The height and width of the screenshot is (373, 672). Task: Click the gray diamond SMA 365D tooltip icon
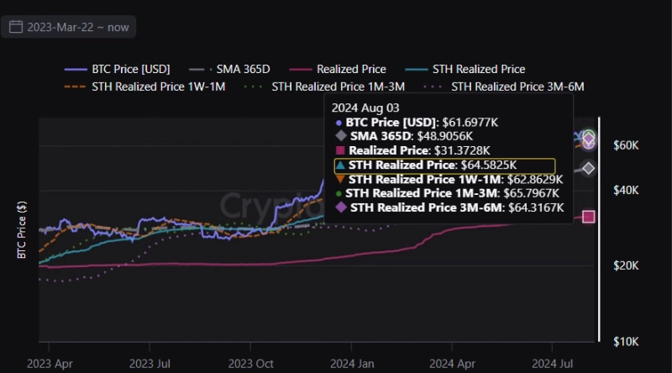pyautogui.click(x=339, y=136)
